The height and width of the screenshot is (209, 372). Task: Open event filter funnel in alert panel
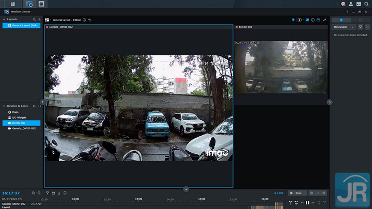coord(361,27)
